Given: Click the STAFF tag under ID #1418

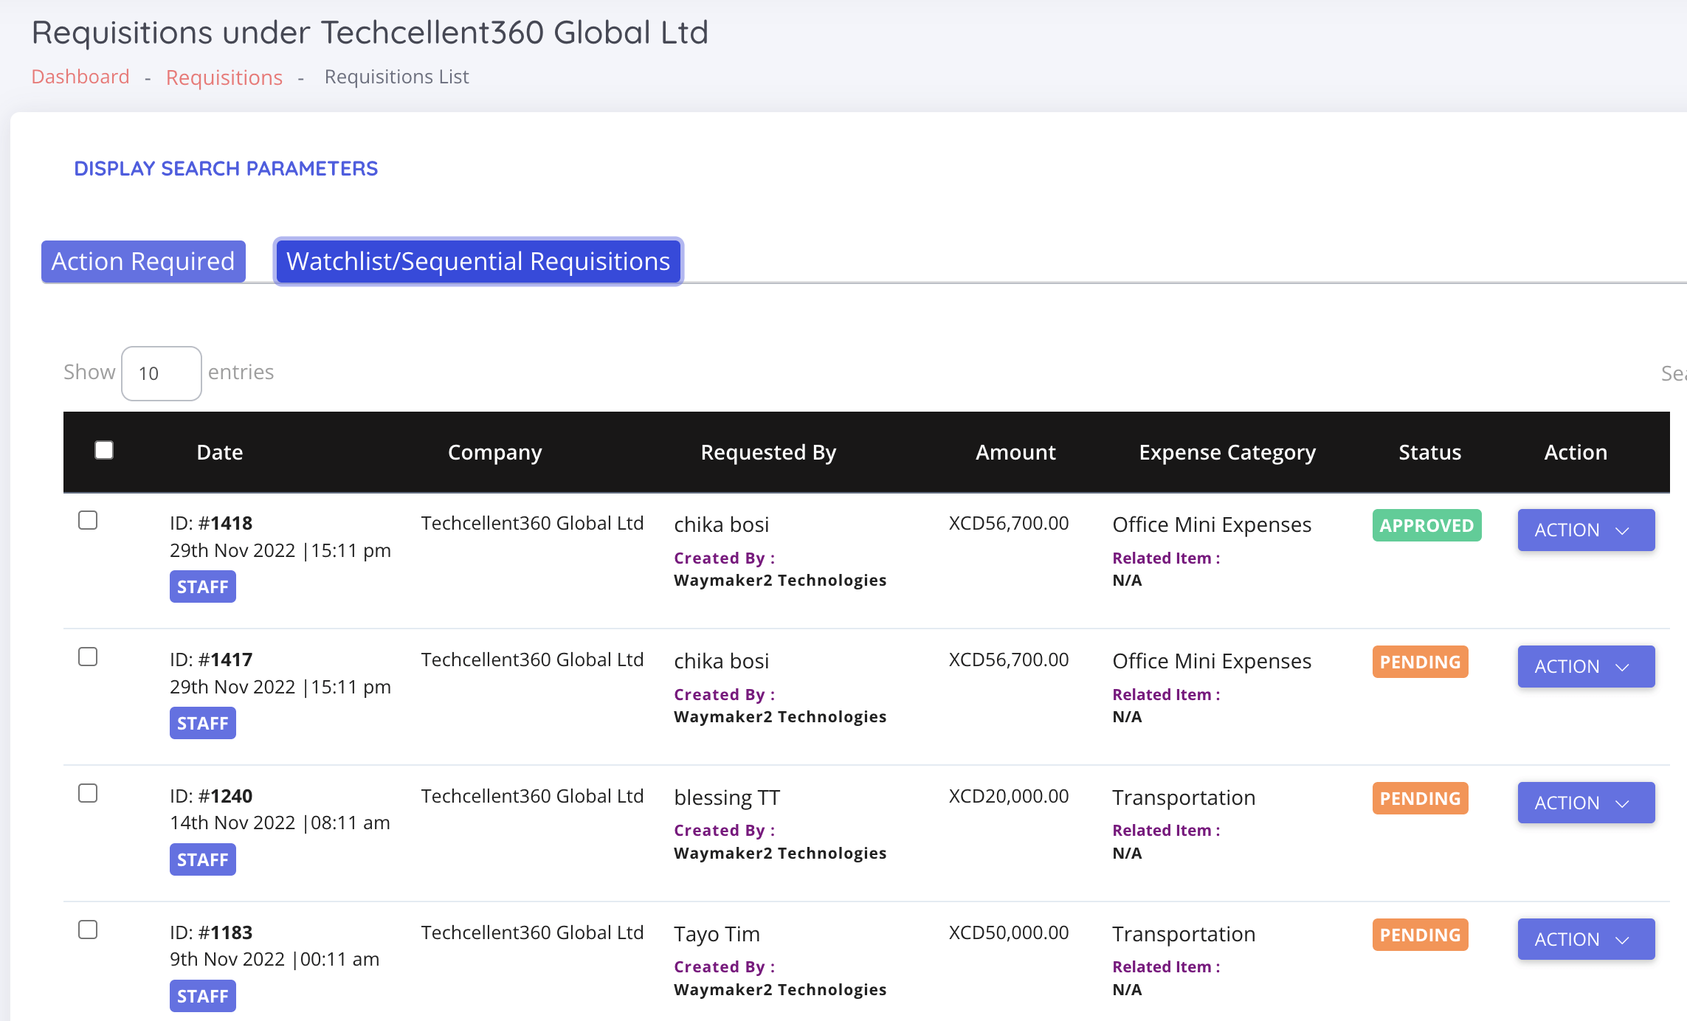Looking at the screenshot, I should tap(202, 586).
